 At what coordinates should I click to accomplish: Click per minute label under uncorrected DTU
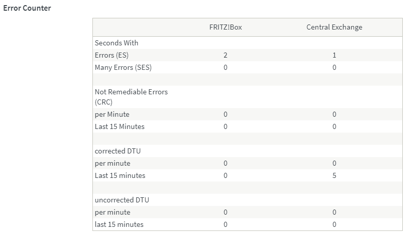112,212
